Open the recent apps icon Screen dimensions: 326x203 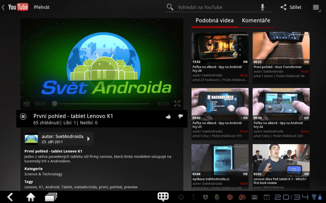(51, 197)
